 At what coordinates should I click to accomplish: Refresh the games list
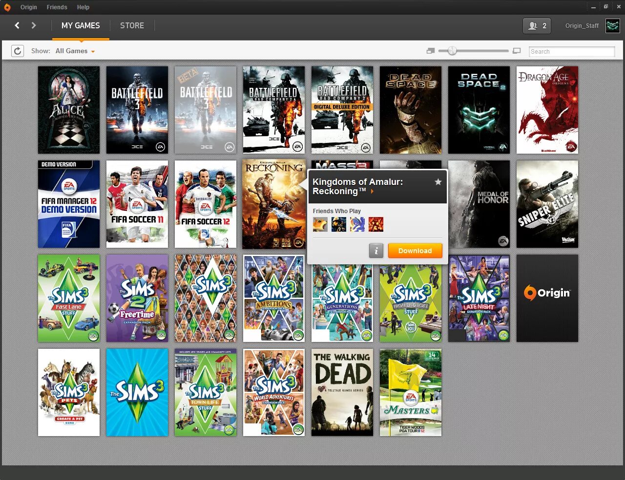[18, 51]
